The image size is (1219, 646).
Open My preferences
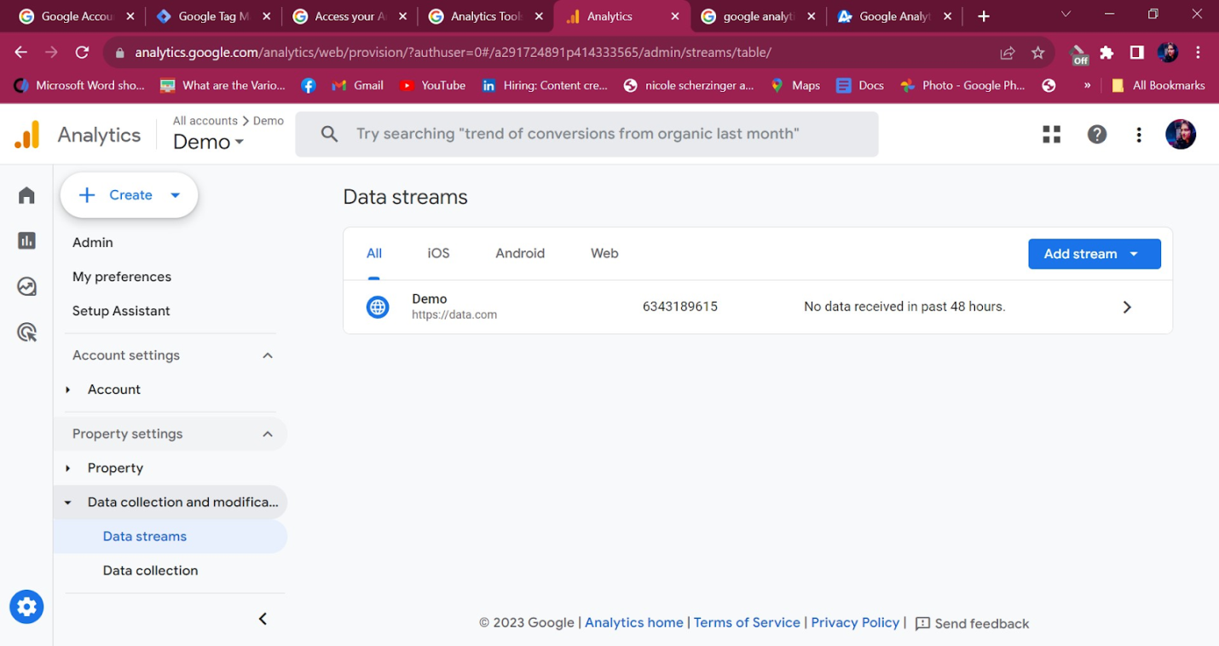[x=122, y=277]
